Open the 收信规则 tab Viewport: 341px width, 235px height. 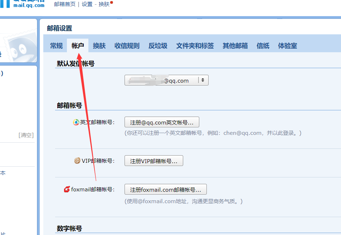[x=127, y=46]
